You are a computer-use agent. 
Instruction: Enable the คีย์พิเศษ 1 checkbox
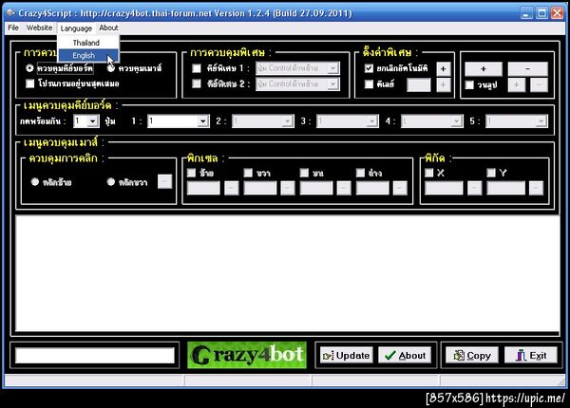click(197, 68)
